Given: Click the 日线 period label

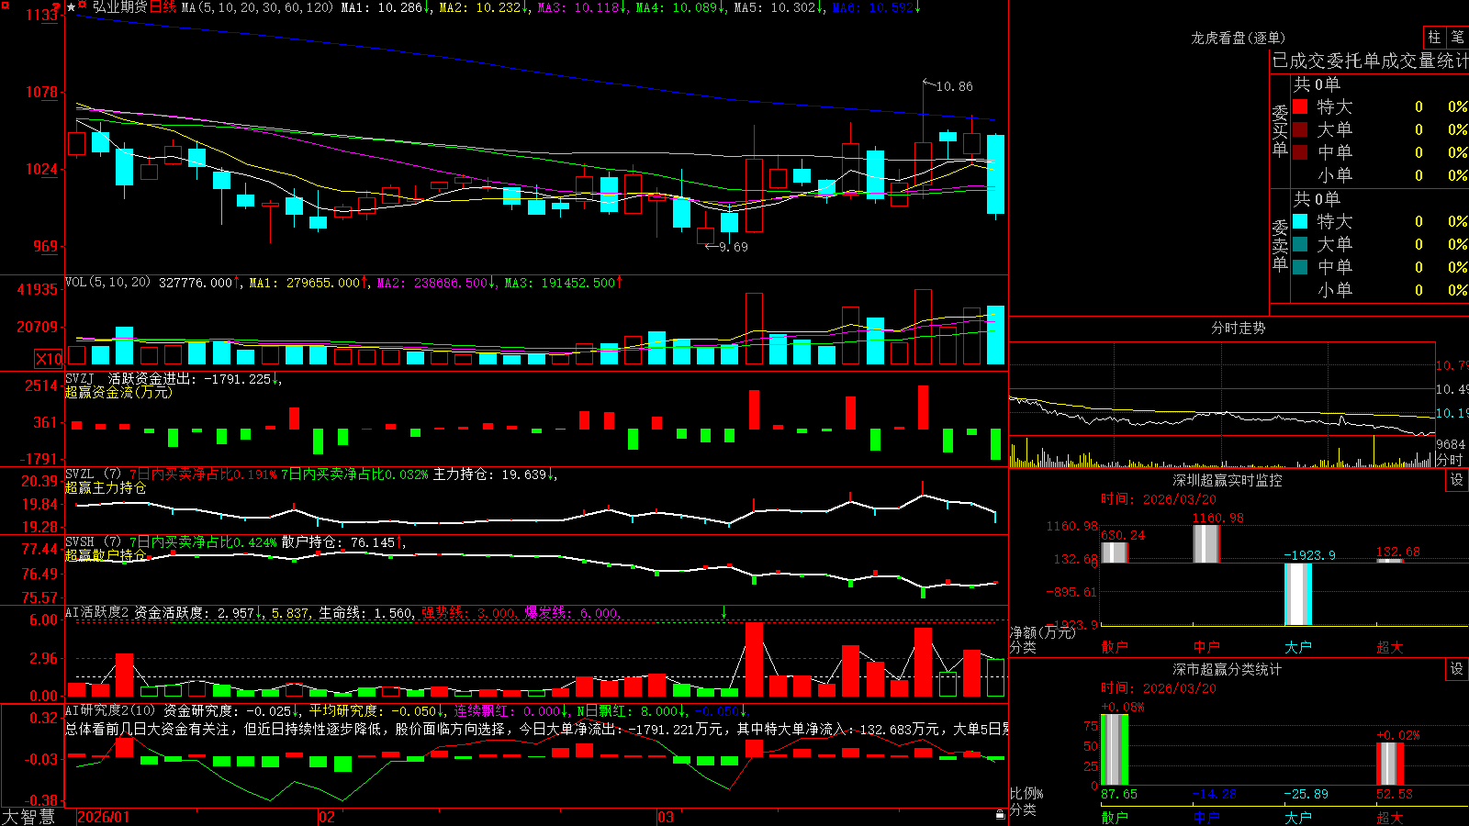Looking at the screenshot, I should 163,7.
